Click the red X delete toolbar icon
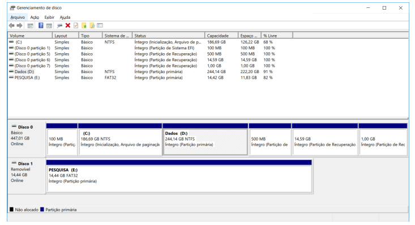 68,26
